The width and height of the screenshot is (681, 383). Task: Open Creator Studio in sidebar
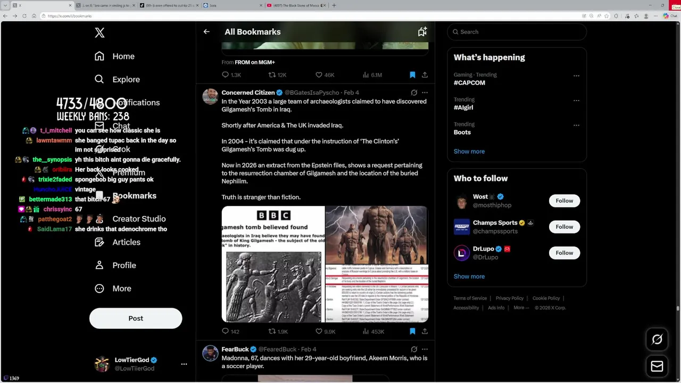[139, 219]
